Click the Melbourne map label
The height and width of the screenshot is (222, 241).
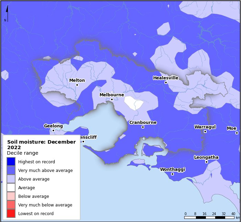click(112, 95)
